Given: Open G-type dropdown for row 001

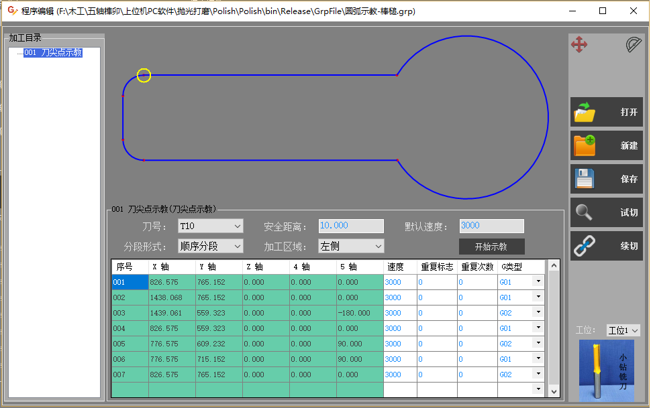Looking at the screenshot, I should pos(538,282).
